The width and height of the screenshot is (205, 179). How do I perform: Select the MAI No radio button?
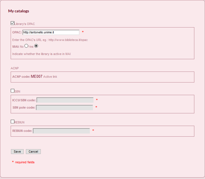(x=26, y=46)
